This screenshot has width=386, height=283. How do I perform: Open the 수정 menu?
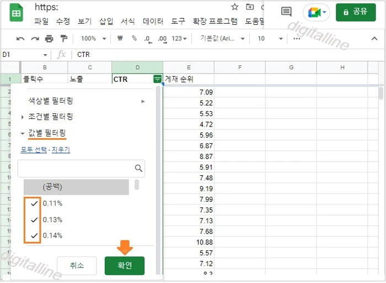[x=63, y=21]
